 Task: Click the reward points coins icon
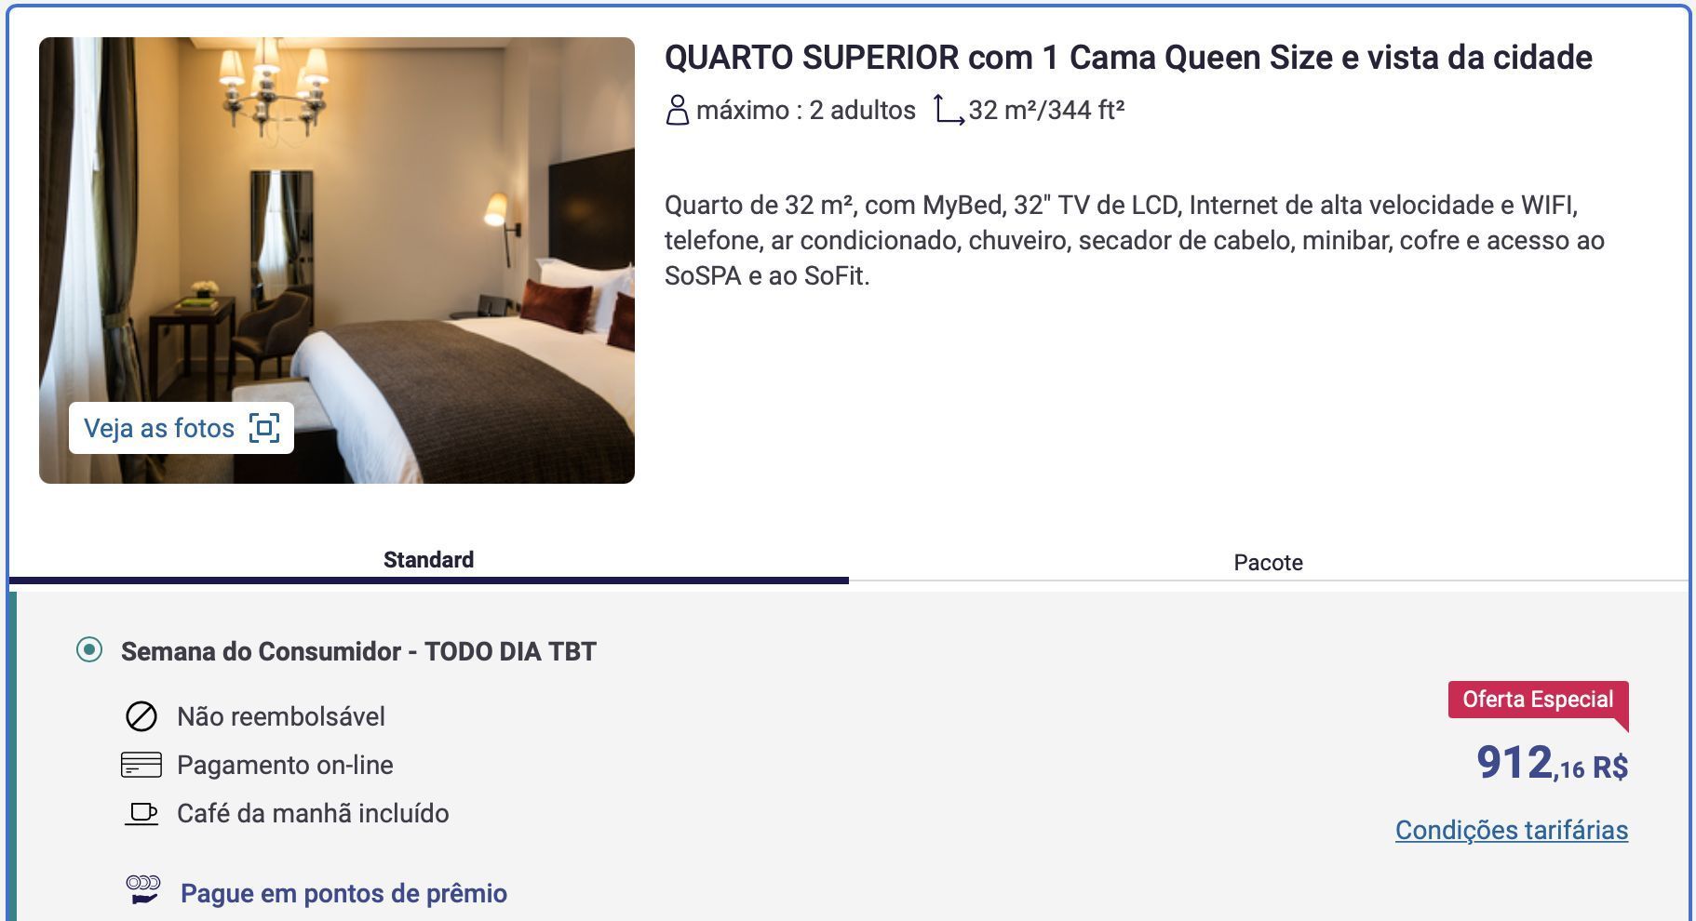pyautogui.click(x=143, y=890)
